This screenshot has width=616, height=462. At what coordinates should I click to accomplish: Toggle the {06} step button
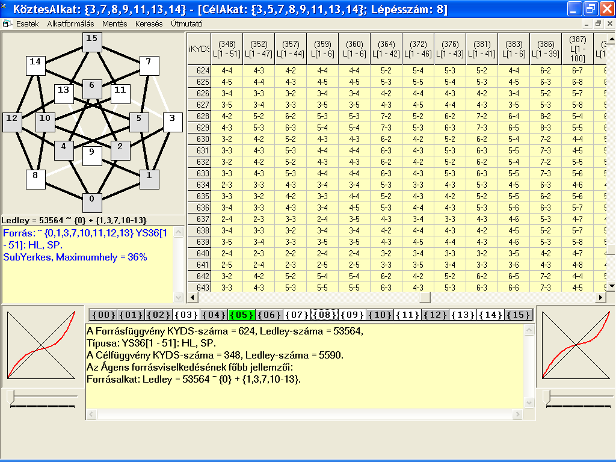pos(269,315)
